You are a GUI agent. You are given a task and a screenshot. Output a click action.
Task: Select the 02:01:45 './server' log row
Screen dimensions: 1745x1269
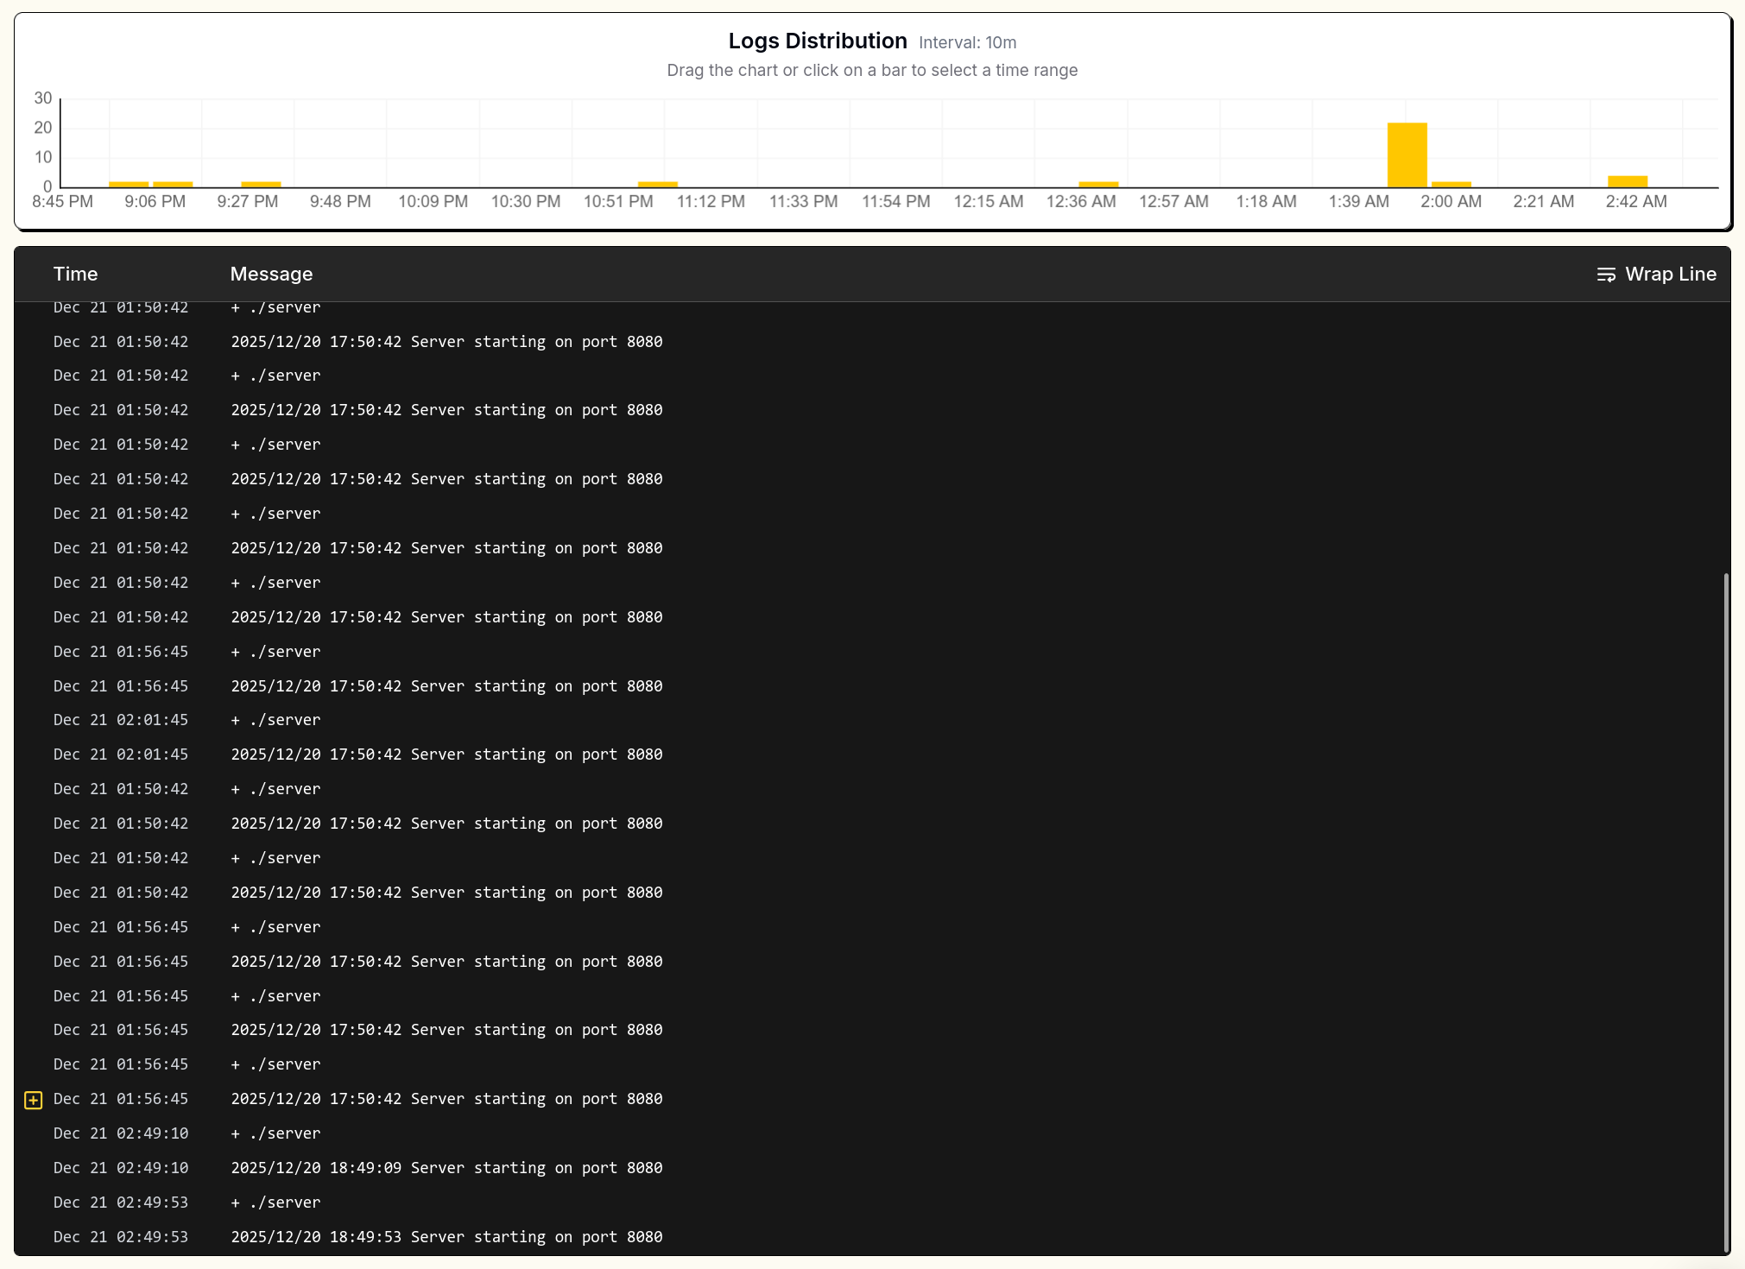276,720
